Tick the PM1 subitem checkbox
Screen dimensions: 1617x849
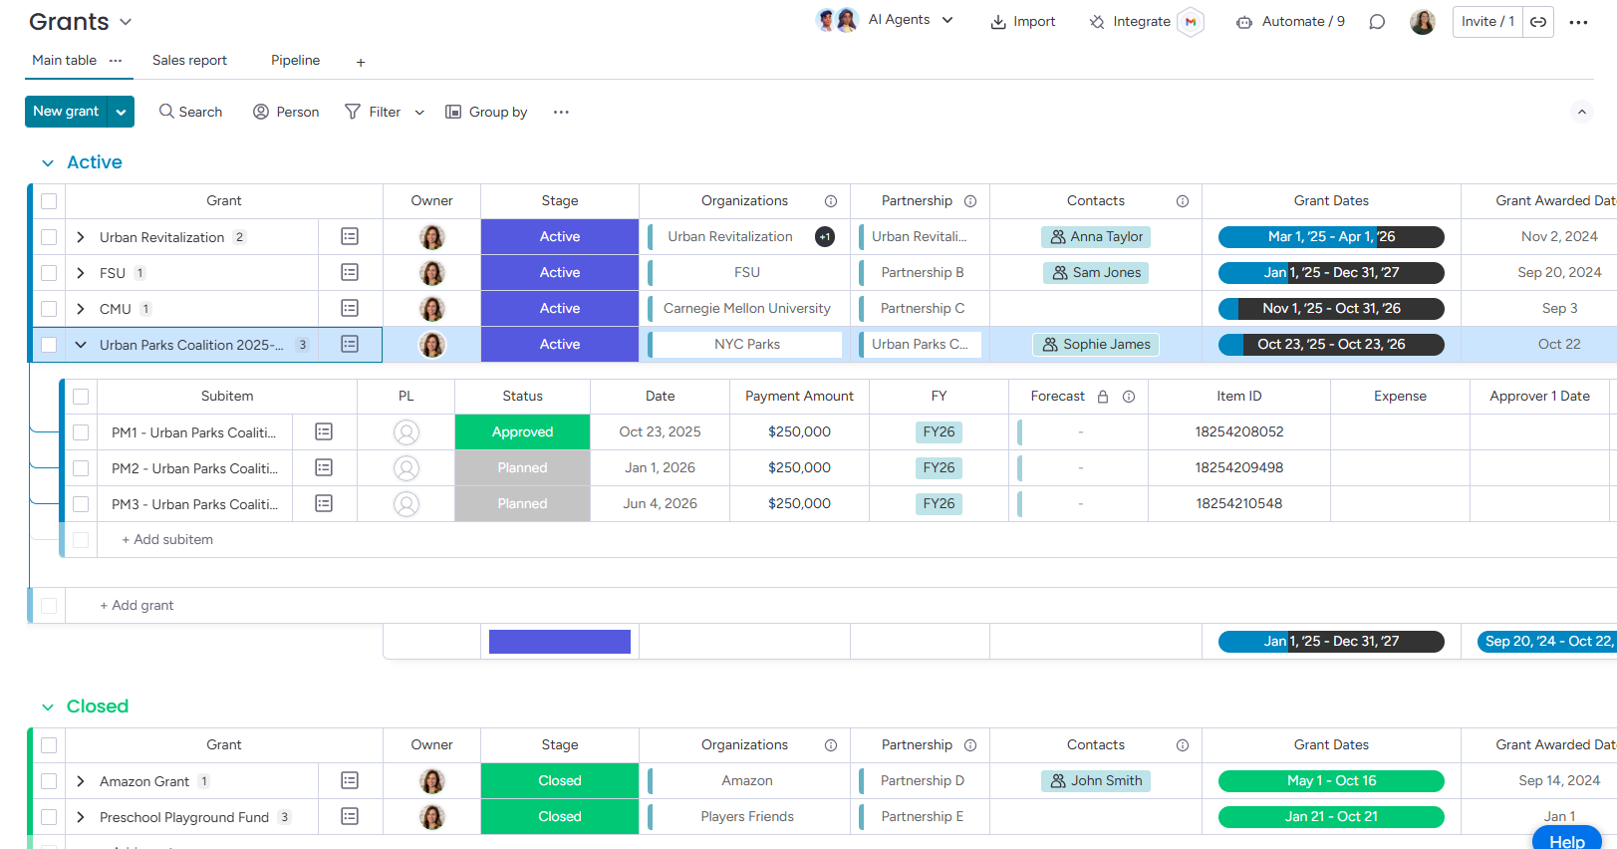(81, 432)
